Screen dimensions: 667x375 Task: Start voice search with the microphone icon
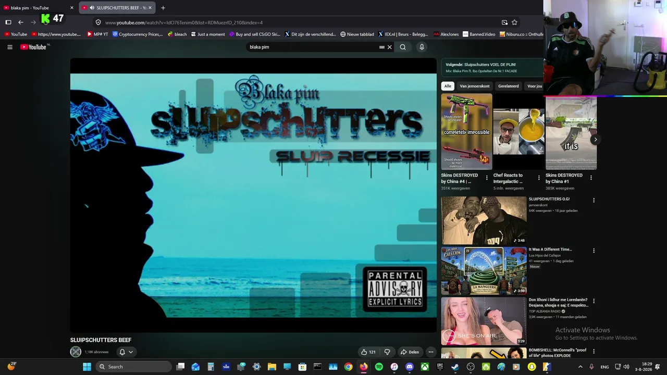[422, 47]
